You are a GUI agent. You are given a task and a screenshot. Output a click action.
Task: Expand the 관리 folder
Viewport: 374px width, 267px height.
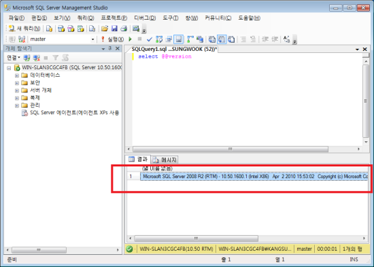pyautogui.click(x=17, y=105)
